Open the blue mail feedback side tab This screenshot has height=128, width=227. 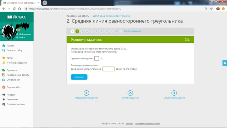[225, 63]
